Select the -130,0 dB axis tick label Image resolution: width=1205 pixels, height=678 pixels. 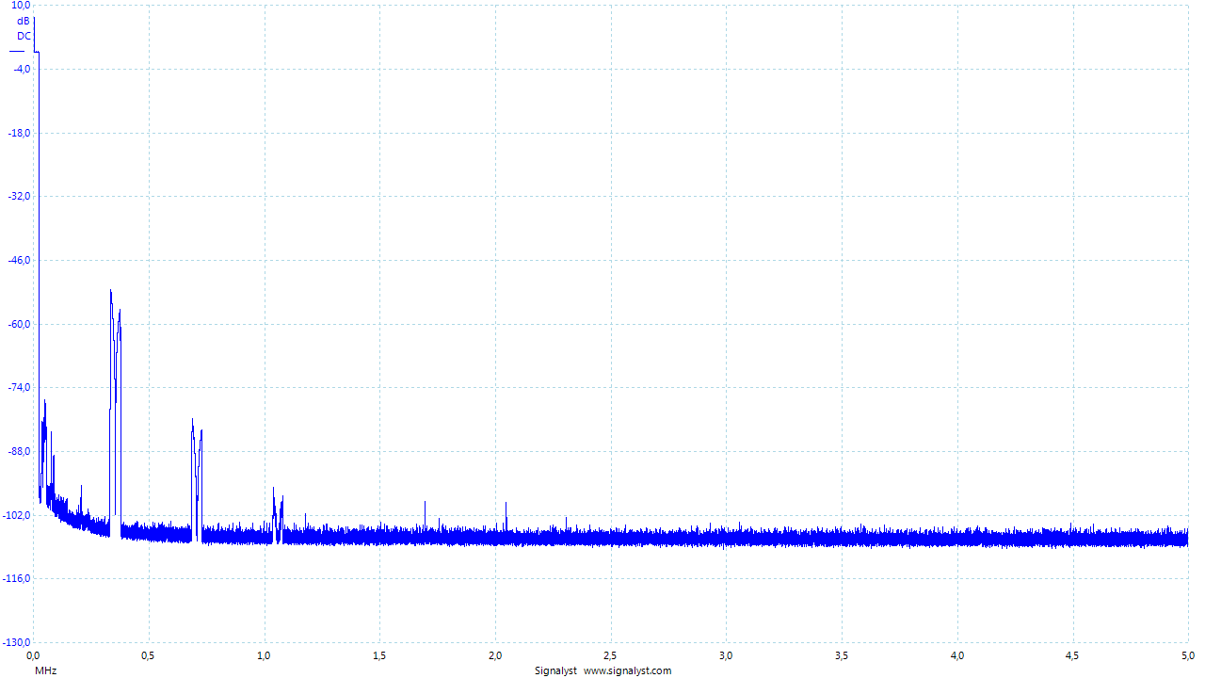coord(17,642)
